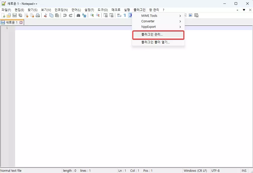This screenshot has height=173, width=253.
Task: Click the plus button to add tab
Action: click(237, 10)
